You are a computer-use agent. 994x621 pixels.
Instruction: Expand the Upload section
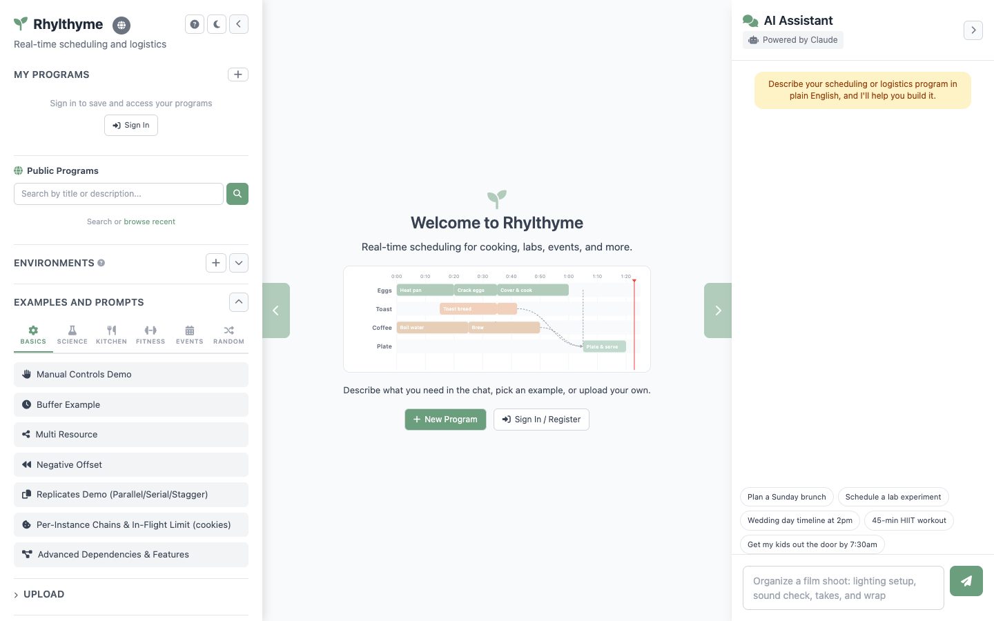(39, 594)
